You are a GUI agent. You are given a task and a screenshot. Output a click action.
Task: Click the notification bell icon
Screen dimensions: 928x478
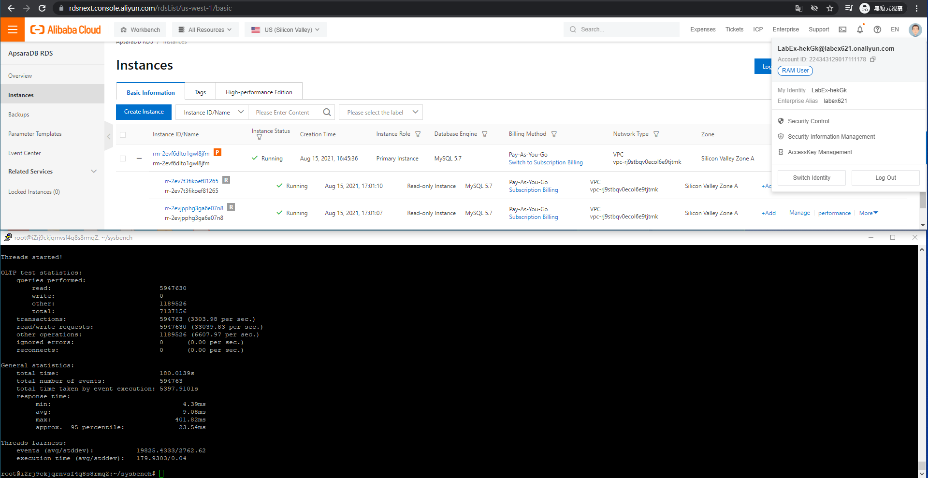pos(860,29)
